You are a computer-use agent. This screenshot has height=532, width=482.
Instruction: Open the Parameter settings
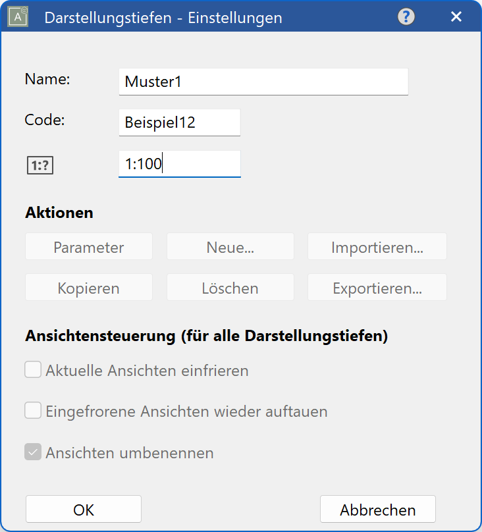pos(88,246)
